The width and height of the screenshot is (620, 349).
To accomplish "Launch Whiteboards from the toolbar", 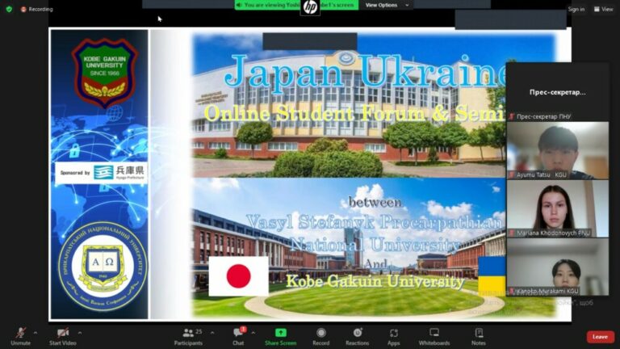I will pyautogui.click(x=434, y=336).
